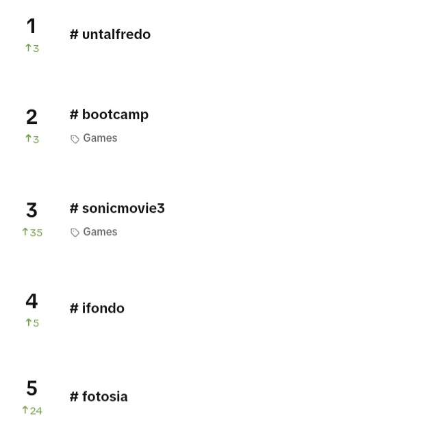The height and width of the screenshot is (440, 430).
Task: Click the green up arrow beside rank 2
Action: point(28,138)
